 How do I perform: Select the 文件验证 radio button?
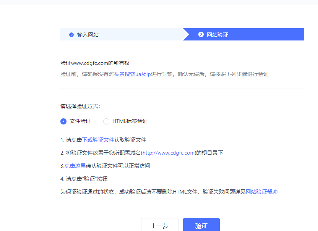(x=63, y=121)
